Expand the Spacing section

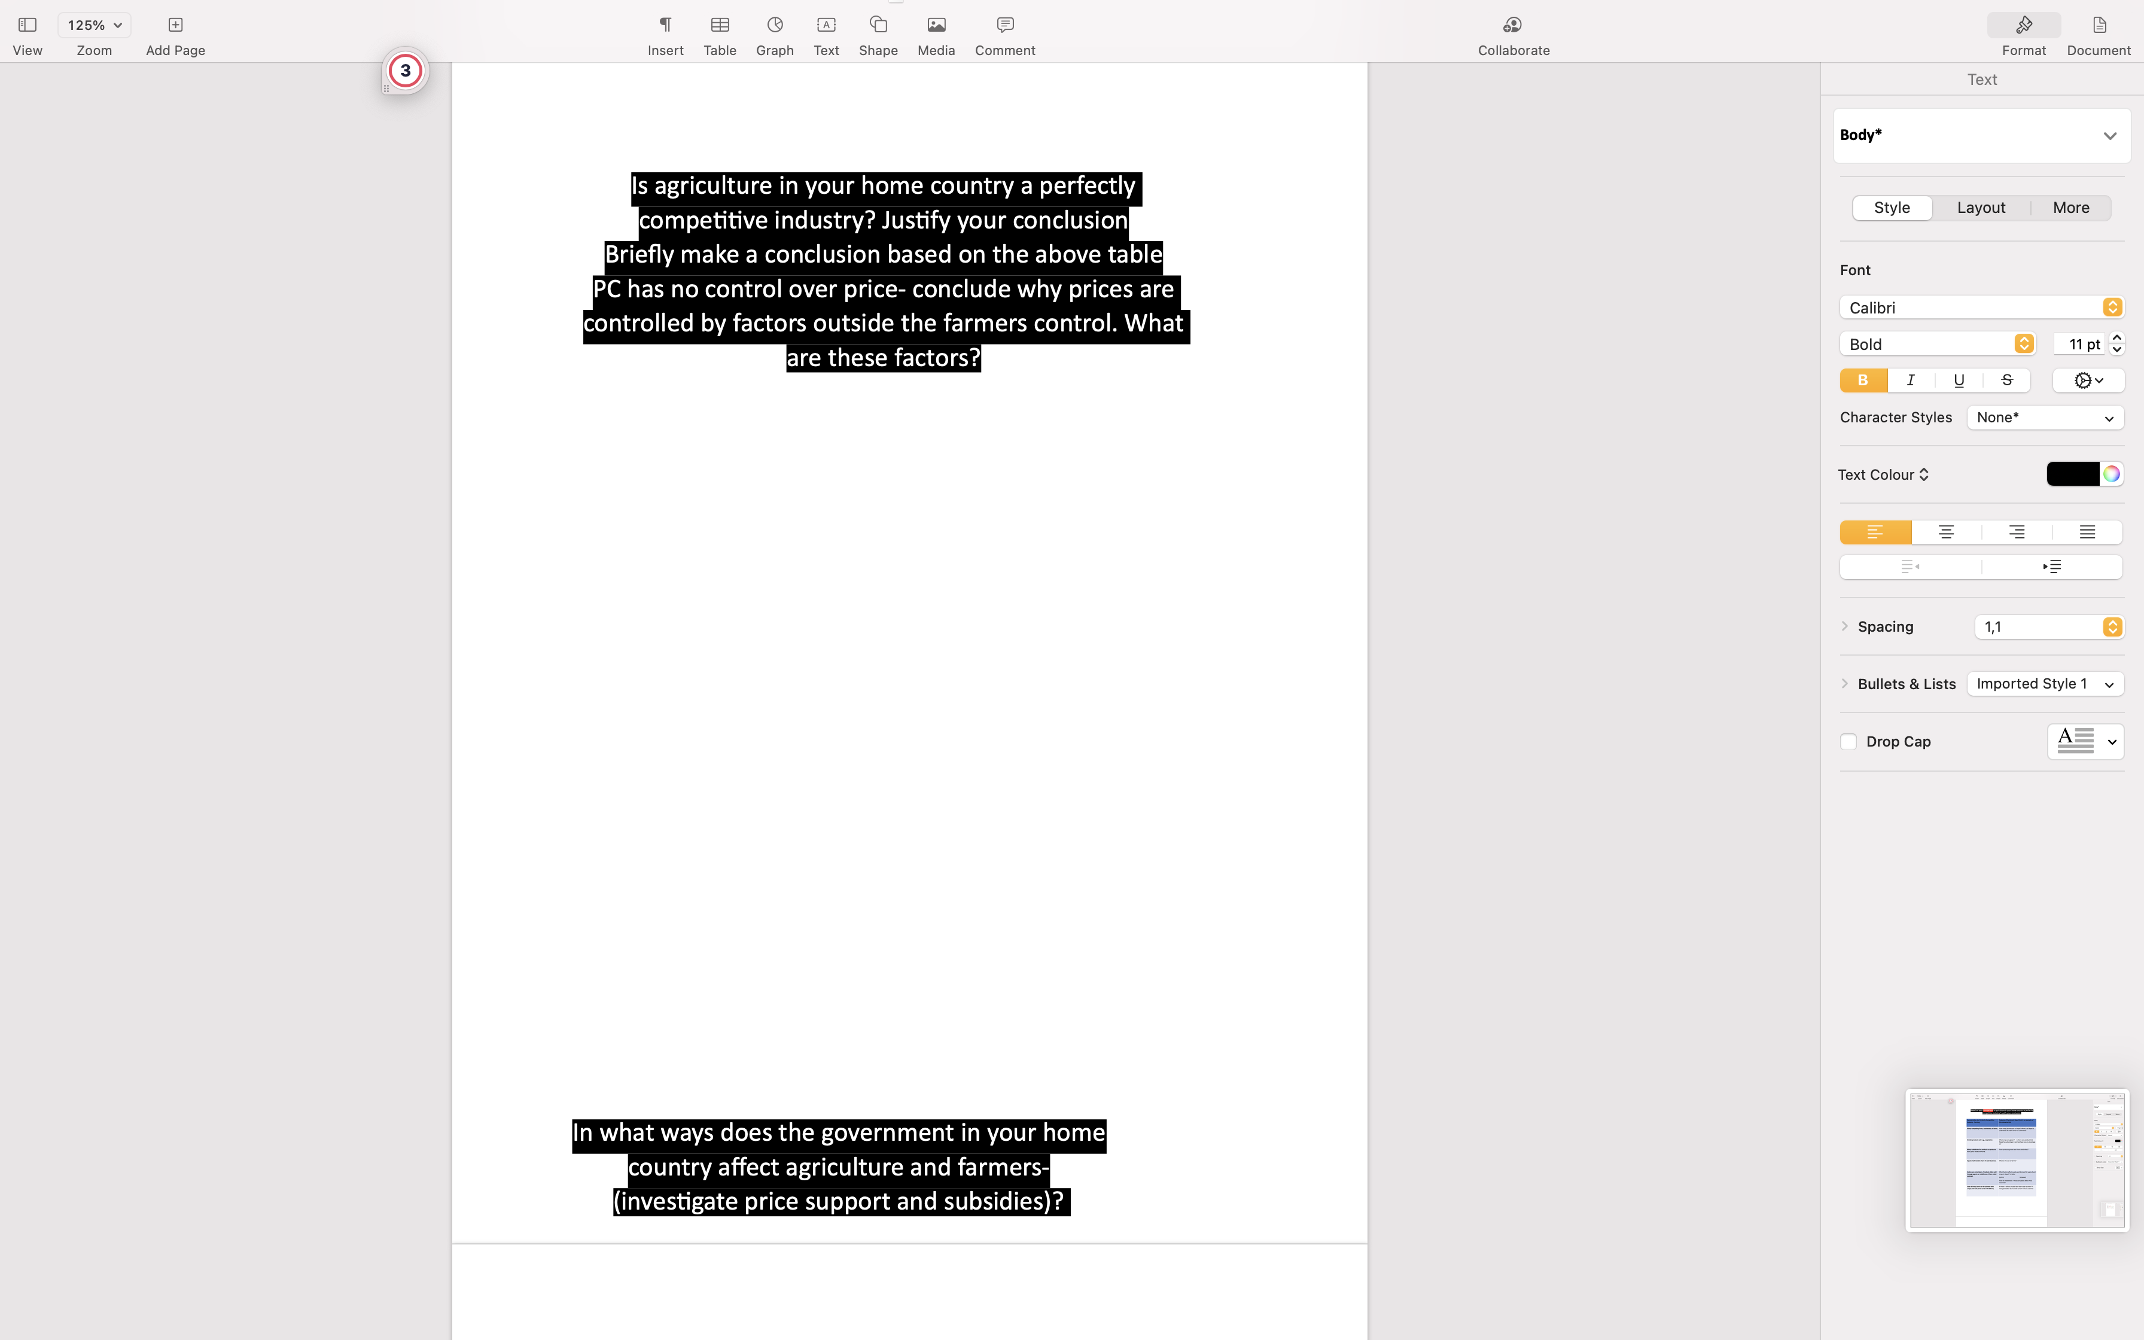coord(1844,626)
